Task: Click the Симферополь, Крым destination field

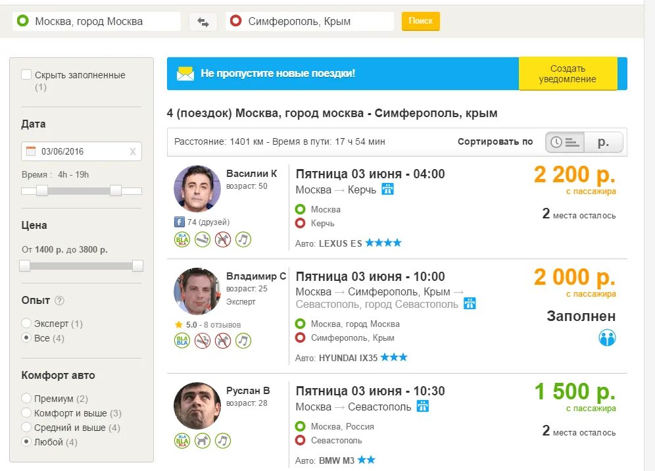Action: pos(310,21)
